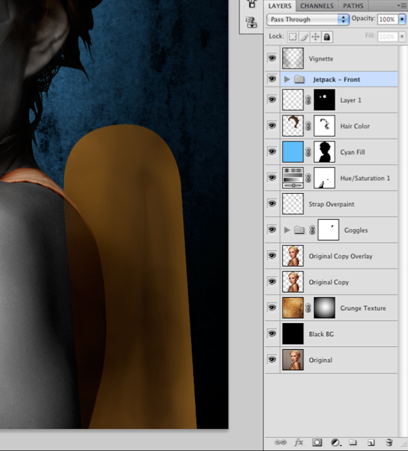Toggle visibility of Cyan Fill layer
Viewport: 408px width, 451px height.
pyautogui.click(x=272, y=152)
